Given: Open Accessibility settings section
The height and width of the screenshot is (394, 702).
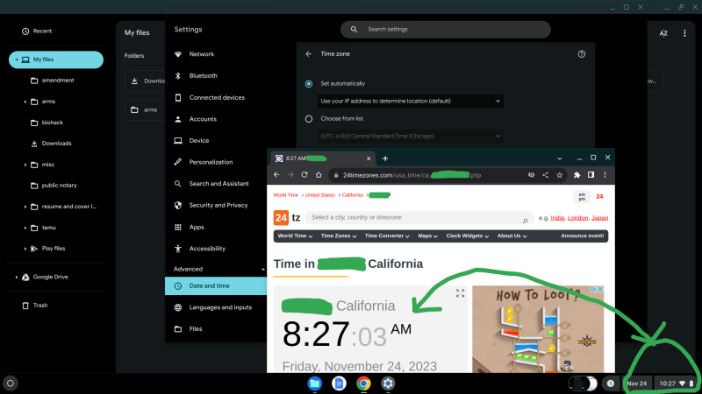Looking at the screenshot, I should click(x=207, y=249).
